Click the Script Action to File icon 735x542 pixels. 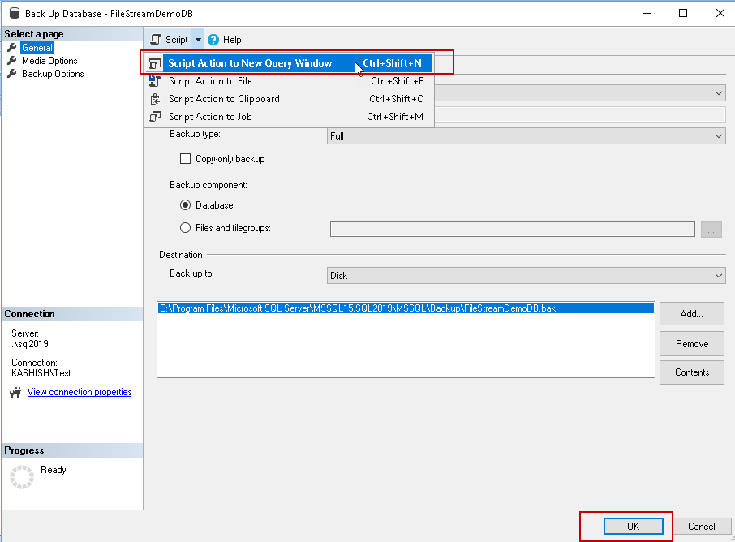click(x=156, y=81)
